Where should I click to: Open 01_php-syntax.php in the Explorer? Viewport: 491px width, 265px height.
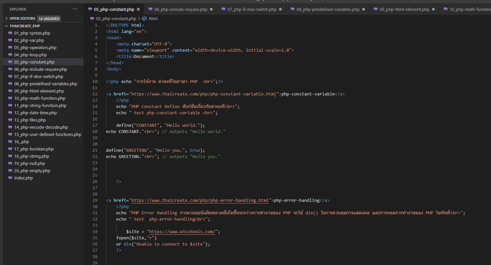click(32, 33)
